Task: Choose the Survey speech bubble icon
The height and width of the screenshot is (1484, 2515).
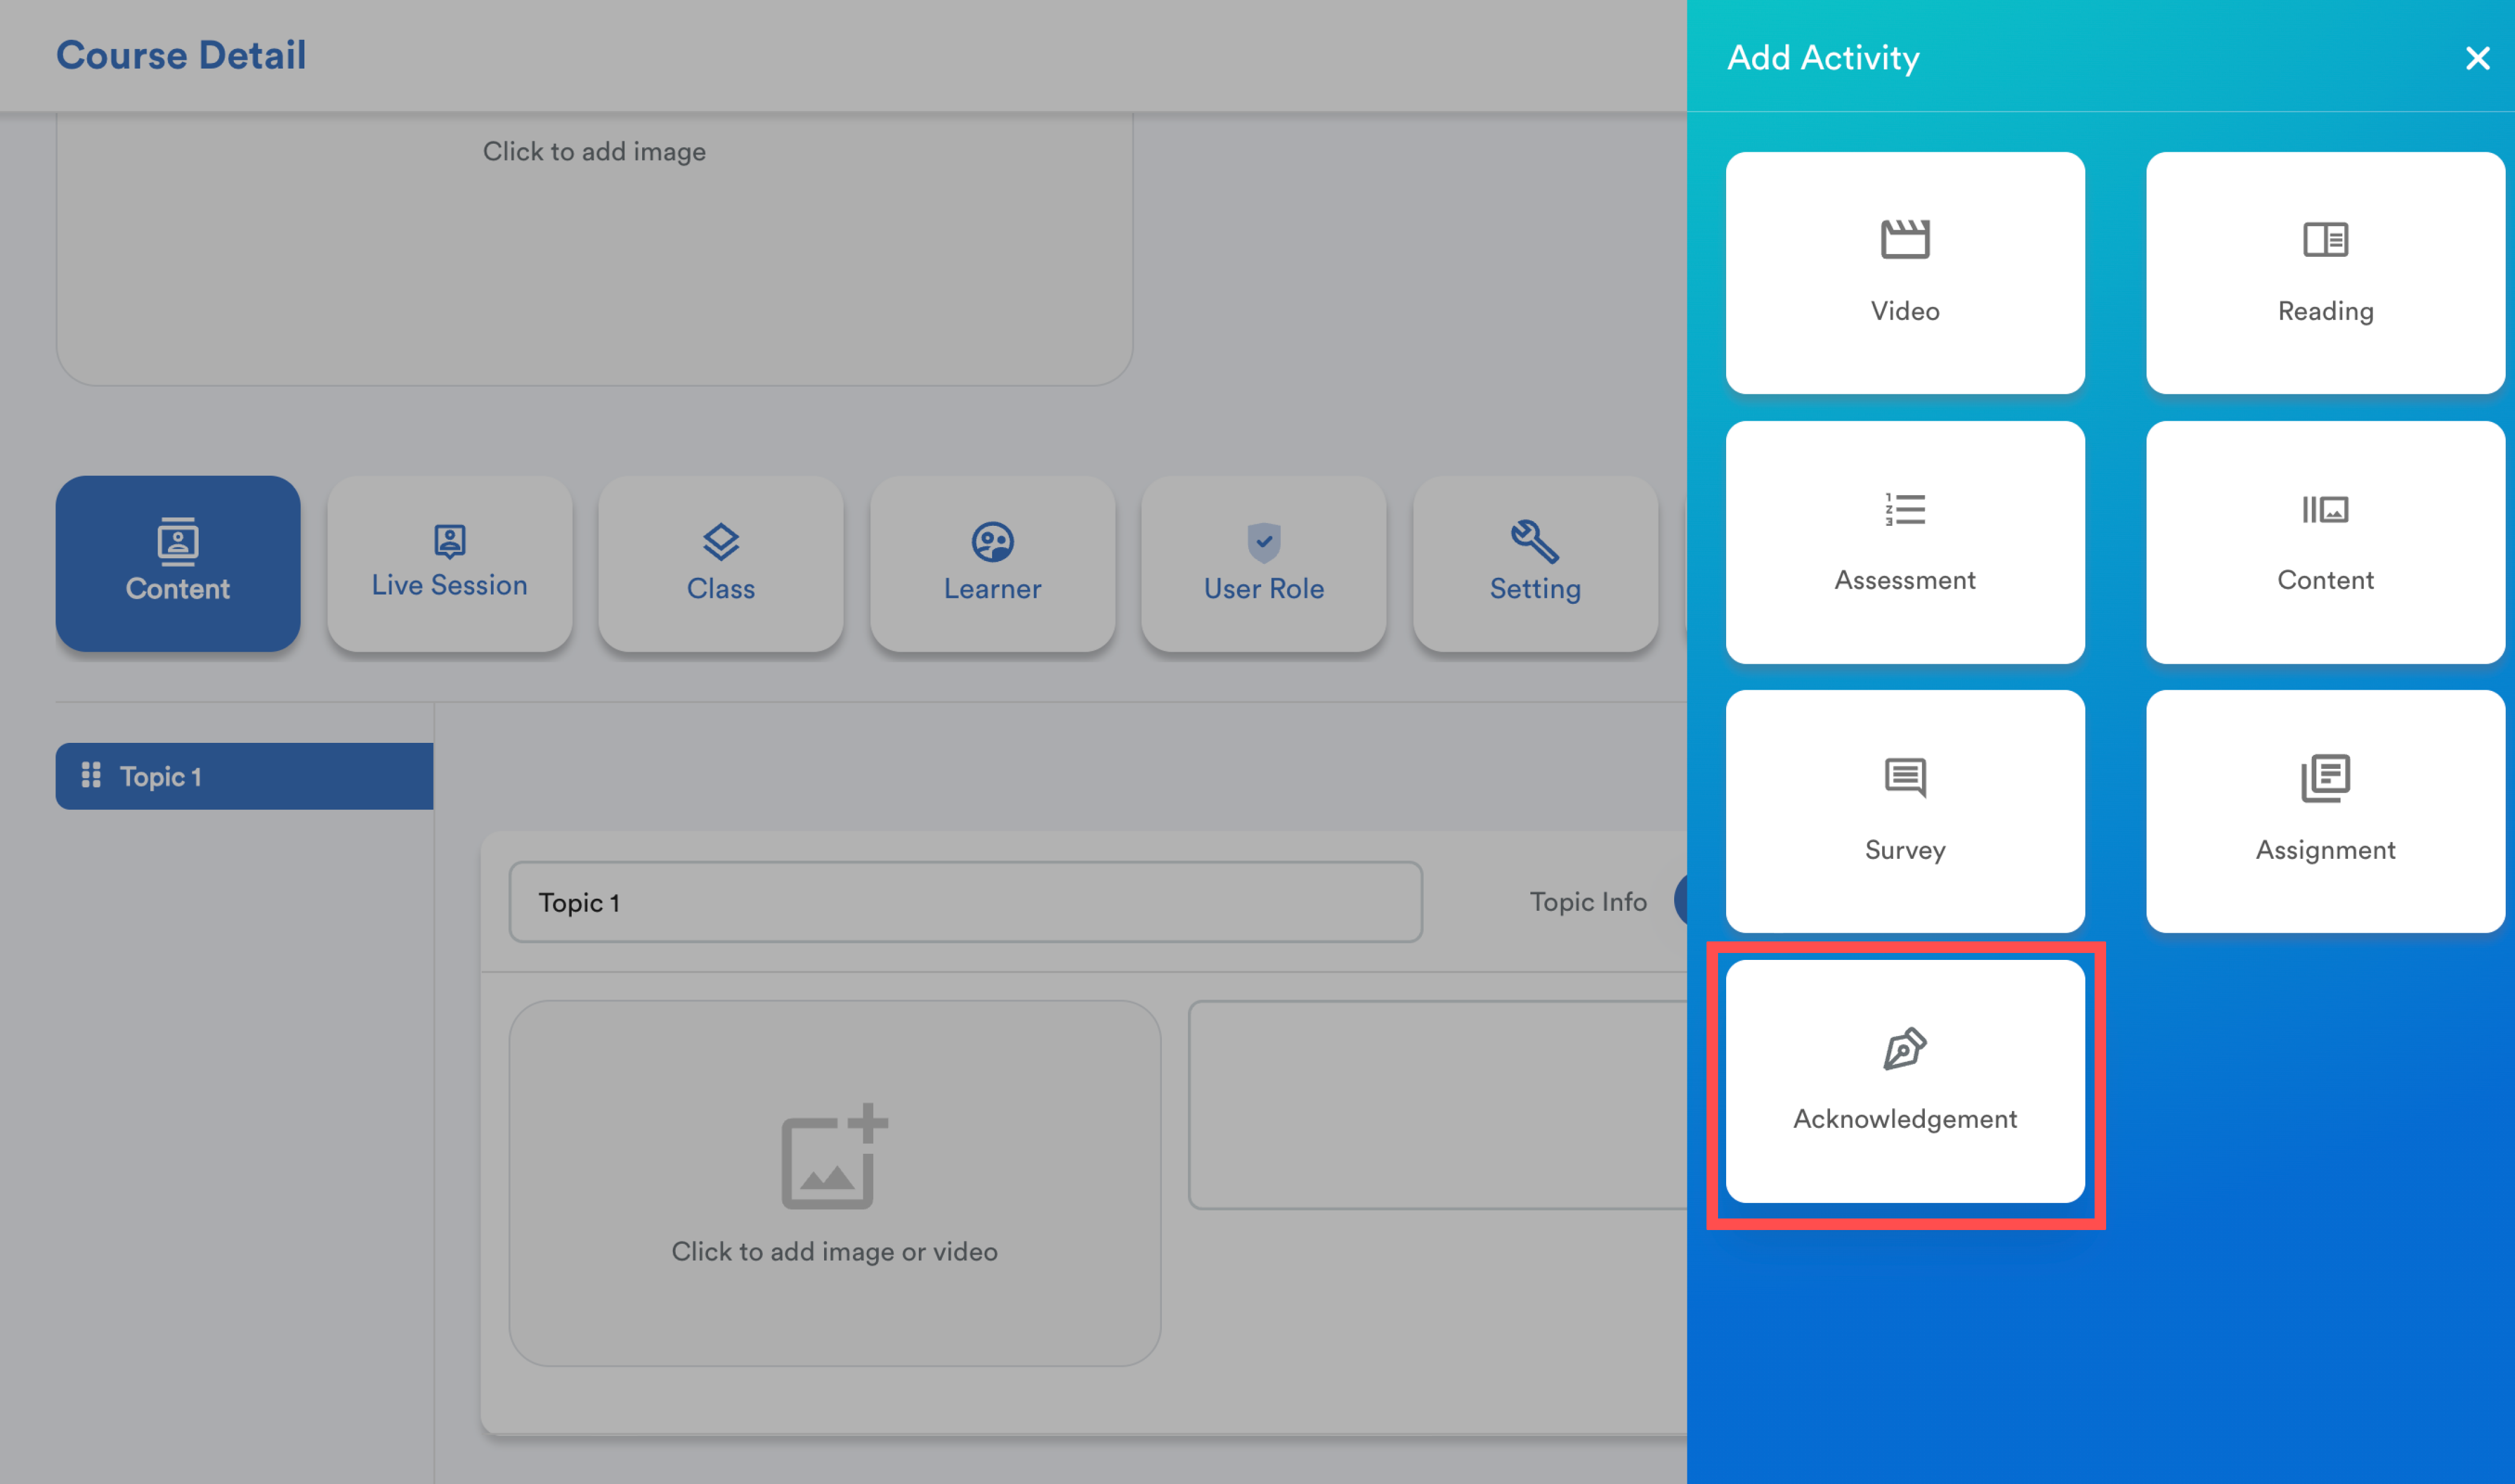Action: (1905, 778)
